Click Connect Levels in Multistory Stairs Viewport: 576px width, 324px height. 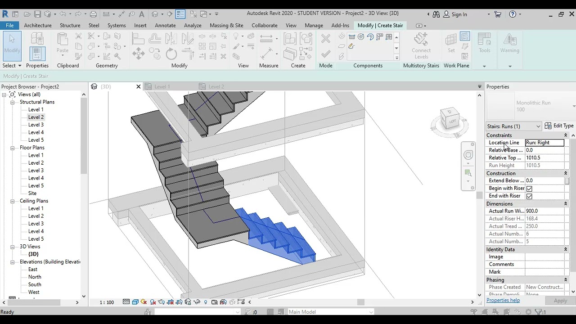point(421,45)
